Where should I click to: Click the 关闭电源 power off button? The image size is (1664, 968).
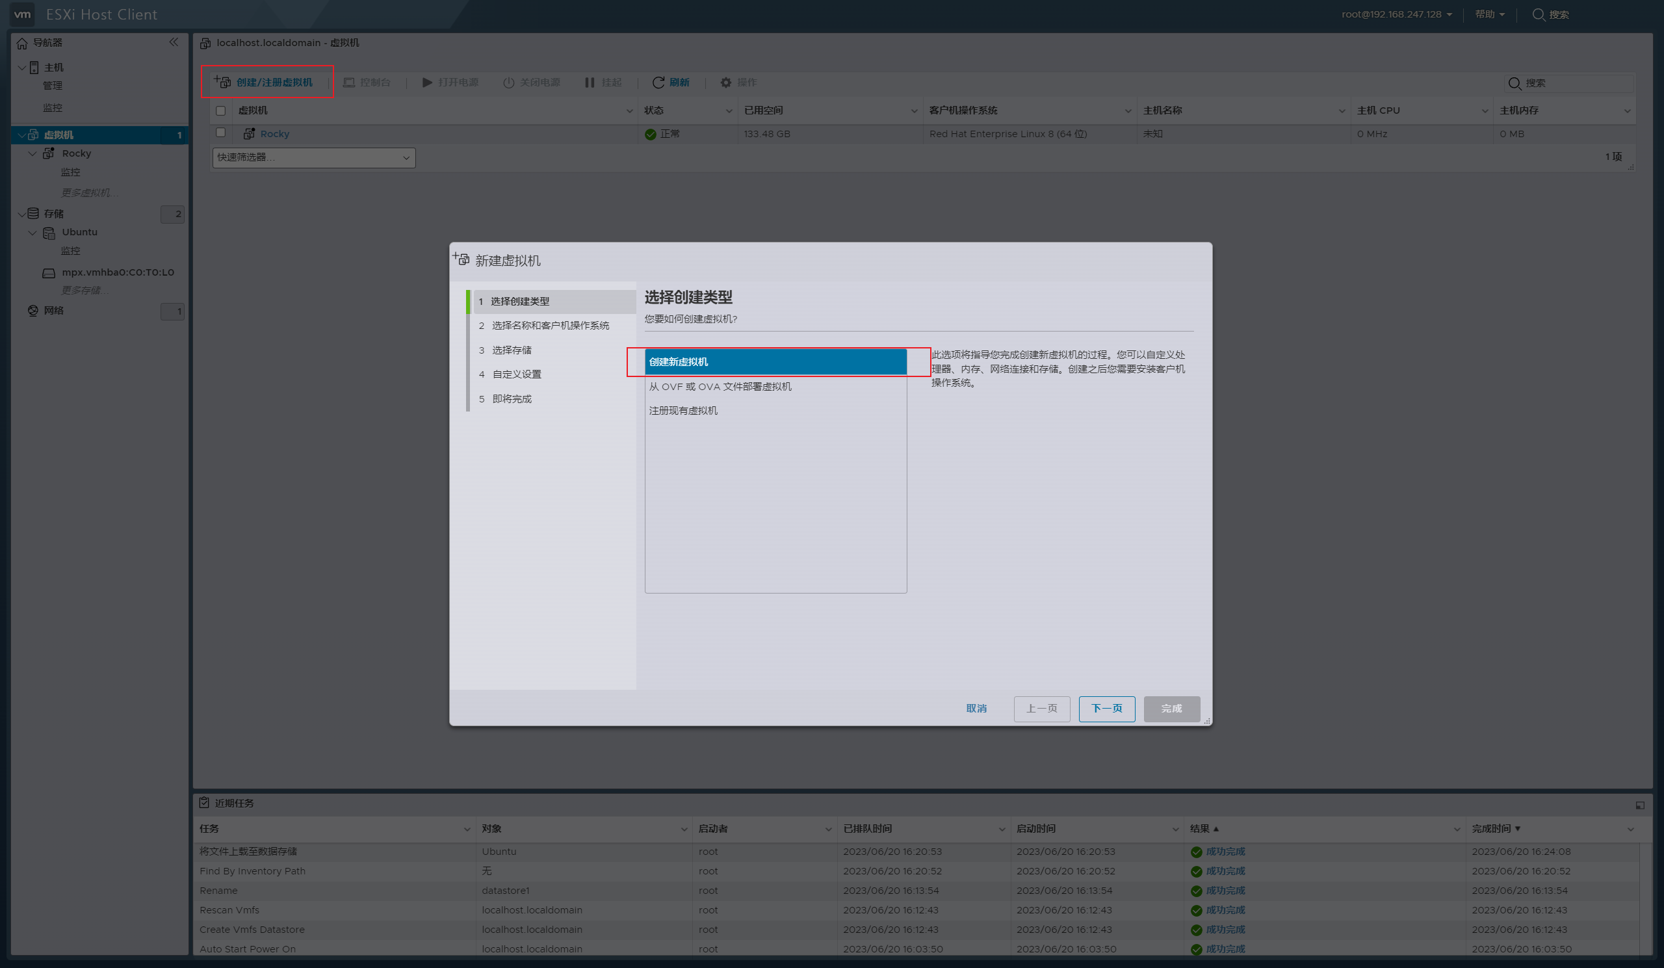(x=532, y=83)
